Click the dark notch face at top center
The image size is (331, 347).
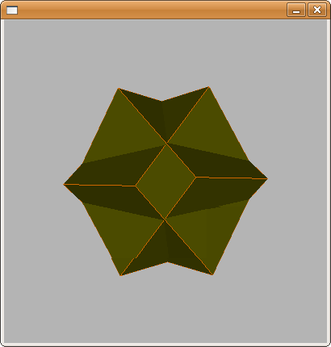[x=164, y=115]
